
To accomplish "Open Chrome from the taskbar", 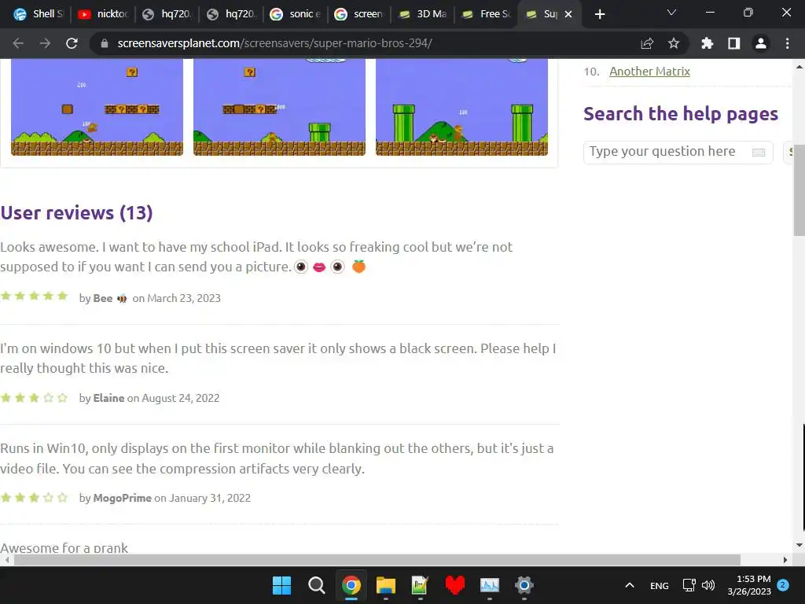I will pyautogui.click(x=351, y=585).
